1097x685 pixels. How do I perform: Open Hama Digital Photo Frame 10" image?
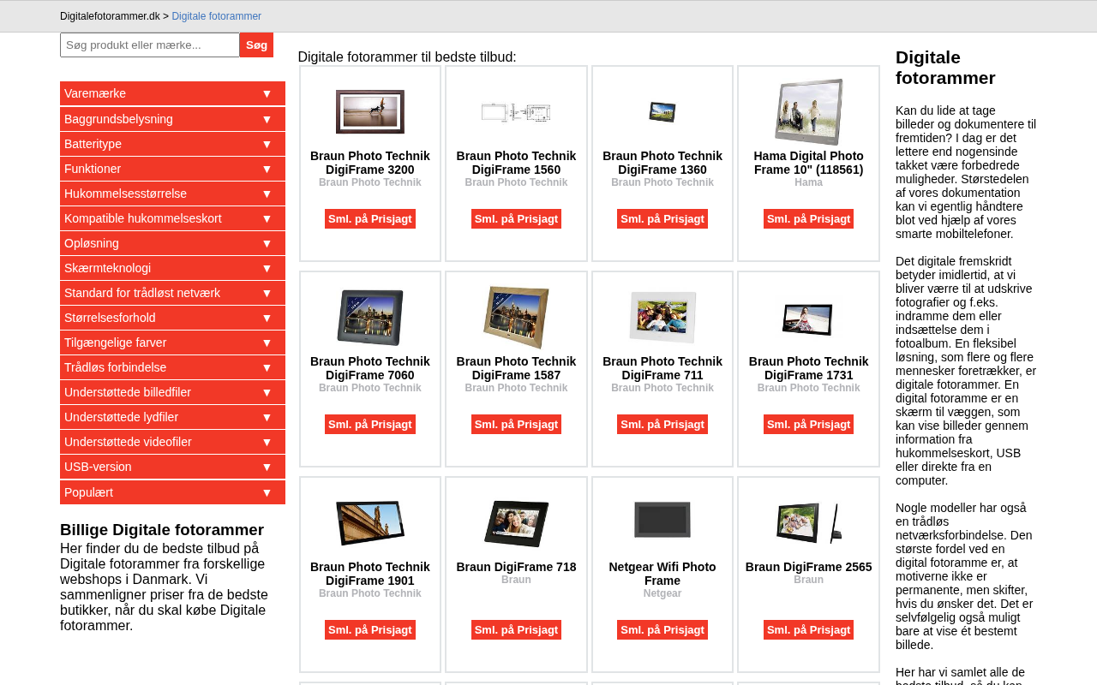(808, 112)
